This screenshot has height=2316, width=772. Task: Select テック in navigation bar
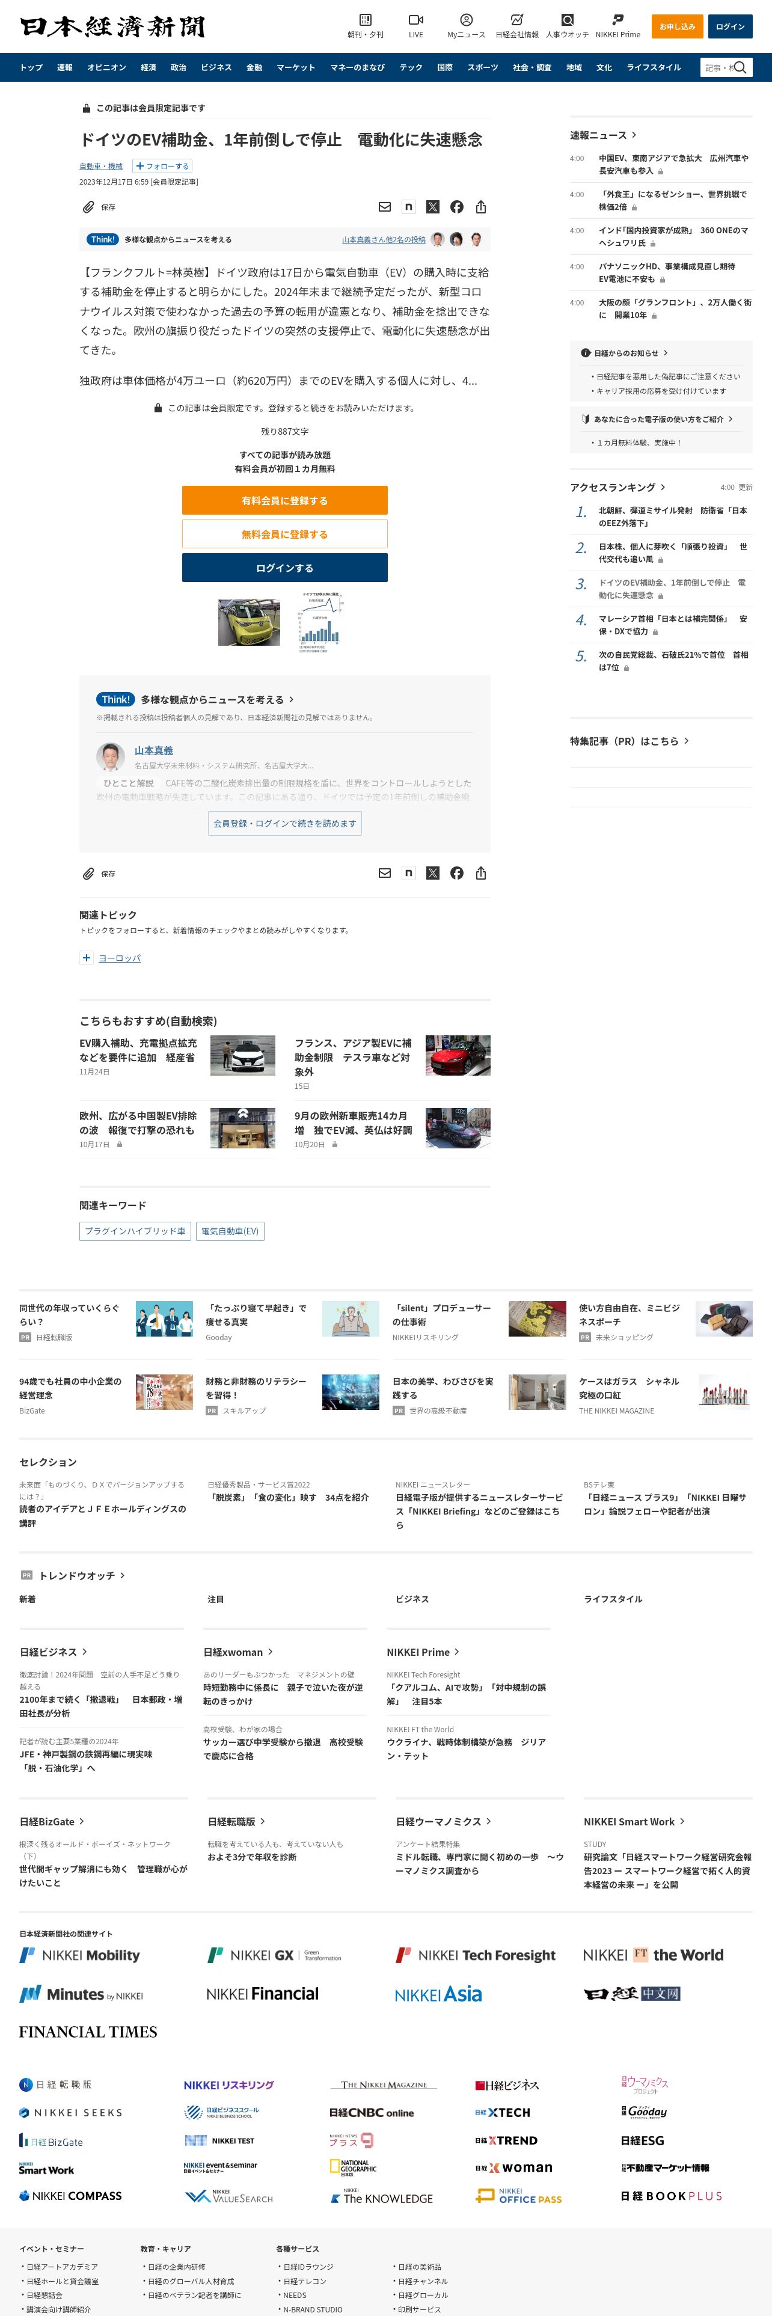click(411, 67)
